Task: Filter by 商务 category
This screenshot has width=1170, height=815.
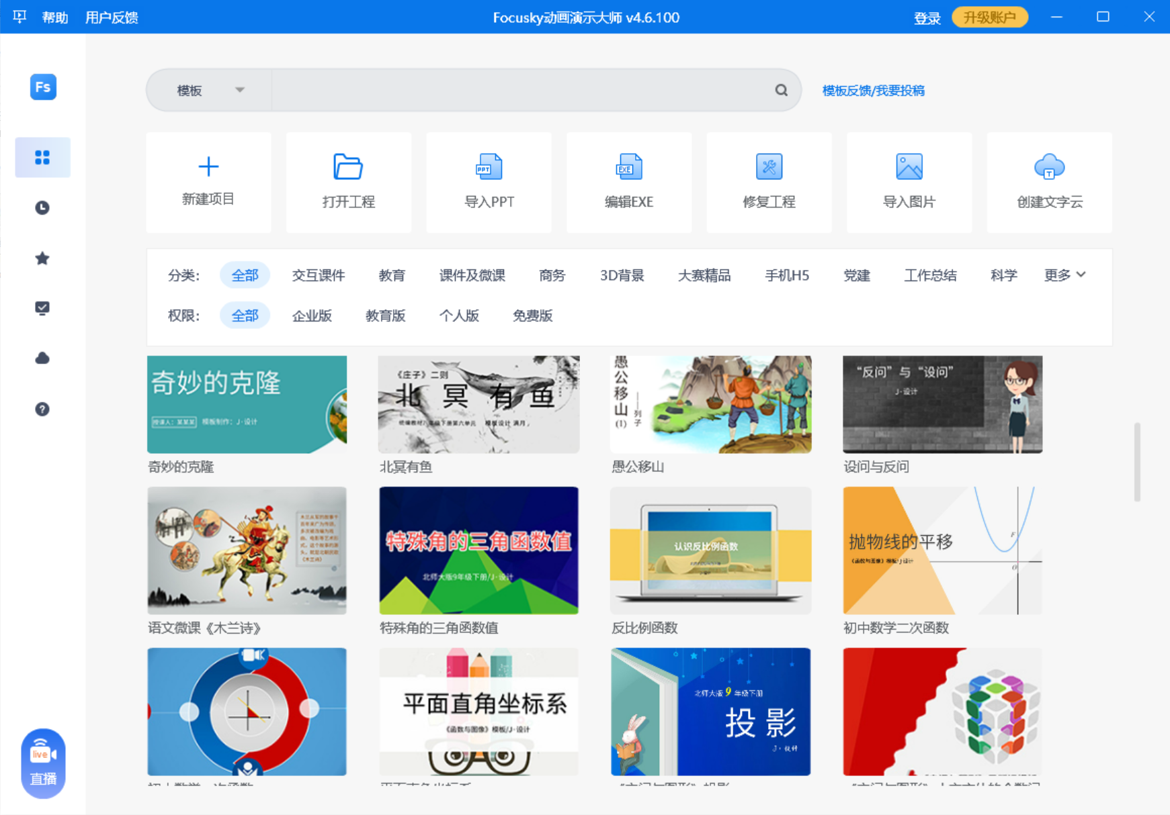Action: tap(552, 275)
